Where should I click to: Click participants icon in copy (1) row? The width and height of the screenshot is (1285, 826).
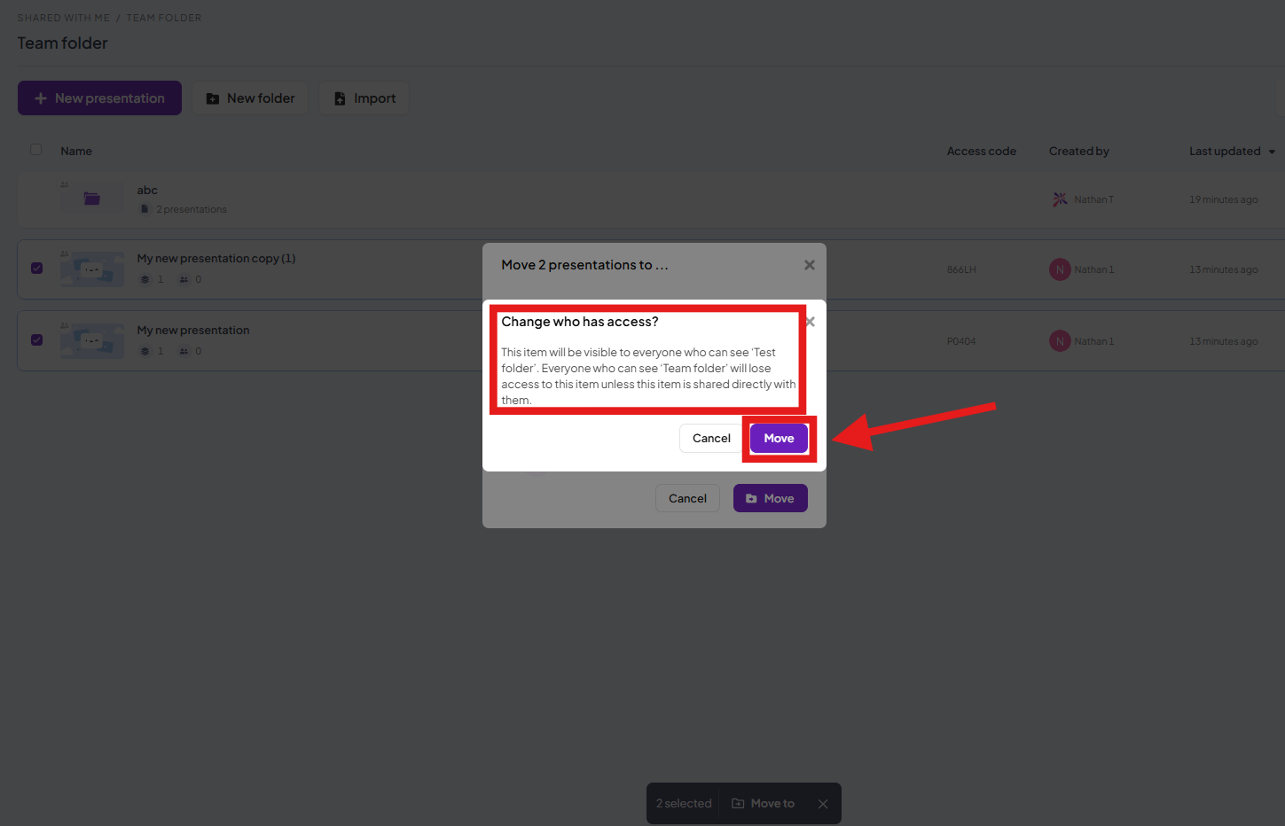(x=184, y=279)
